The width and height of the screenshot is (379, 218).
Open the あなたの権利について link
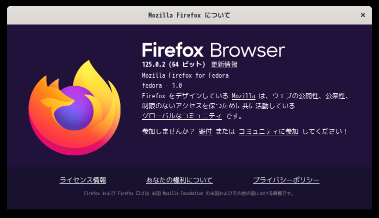coord(179,180)
